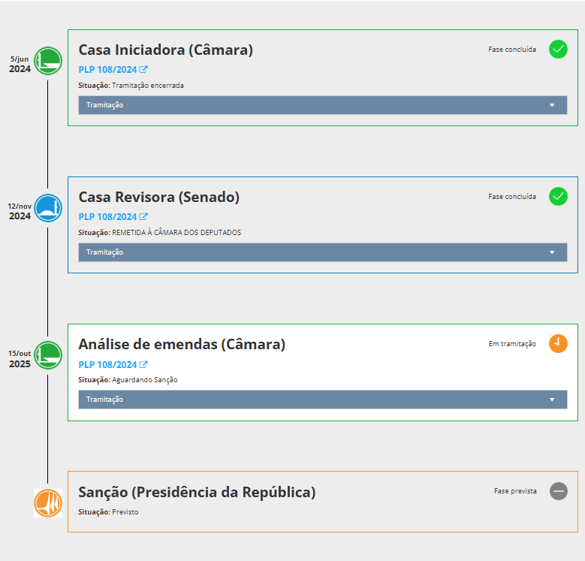Screen dimensions: 585x561
Task: Click gray minus icon on Sanção card
Action: click(558, 491)
